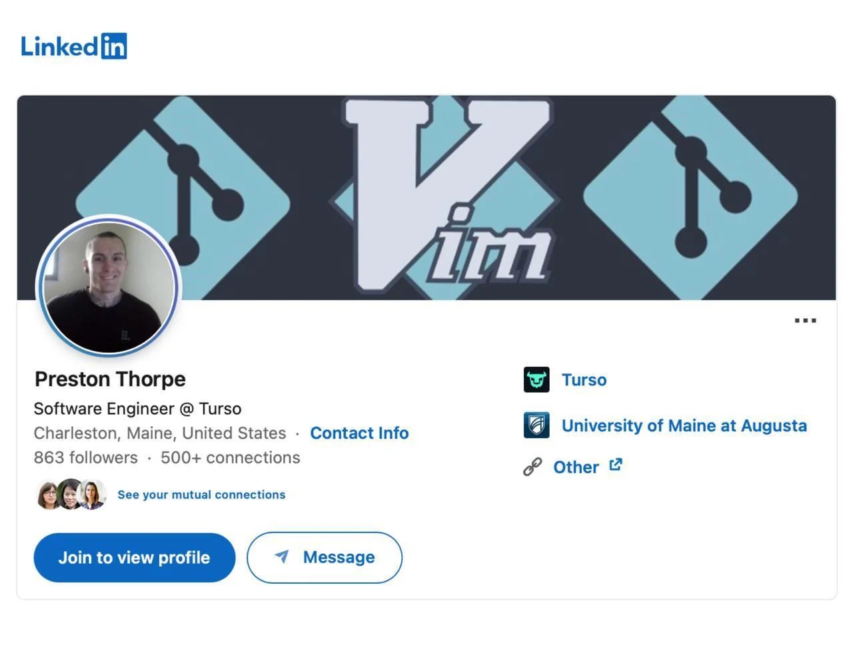Click the LinkedIn logo
The image size is (853, 647).
point(73,46)
